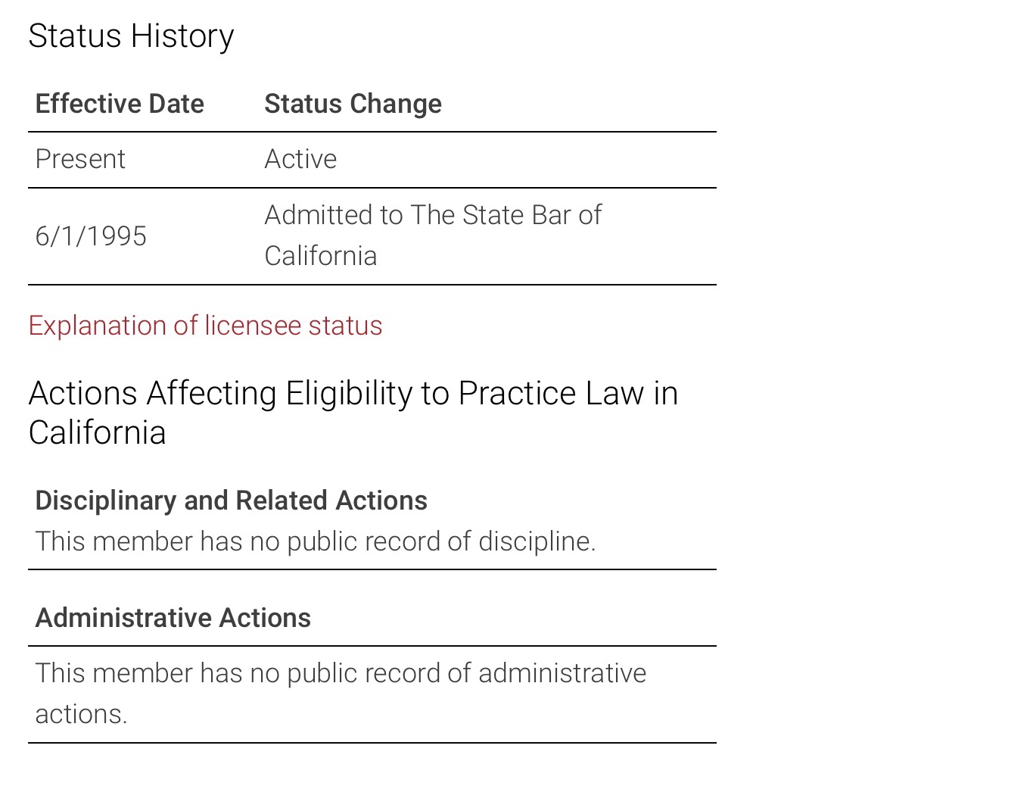Open the Explanation of licensee status link
The image size is (1033, 786).
pos(205,326)
